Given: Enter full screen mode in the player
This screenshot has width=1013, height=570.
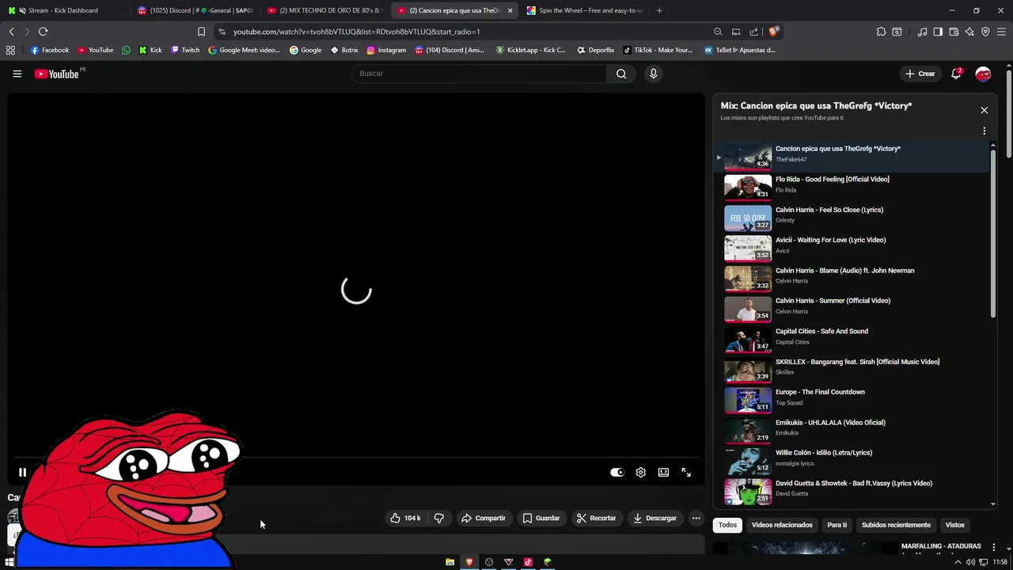Looking at the screenshot, I should tap(686, 473).
